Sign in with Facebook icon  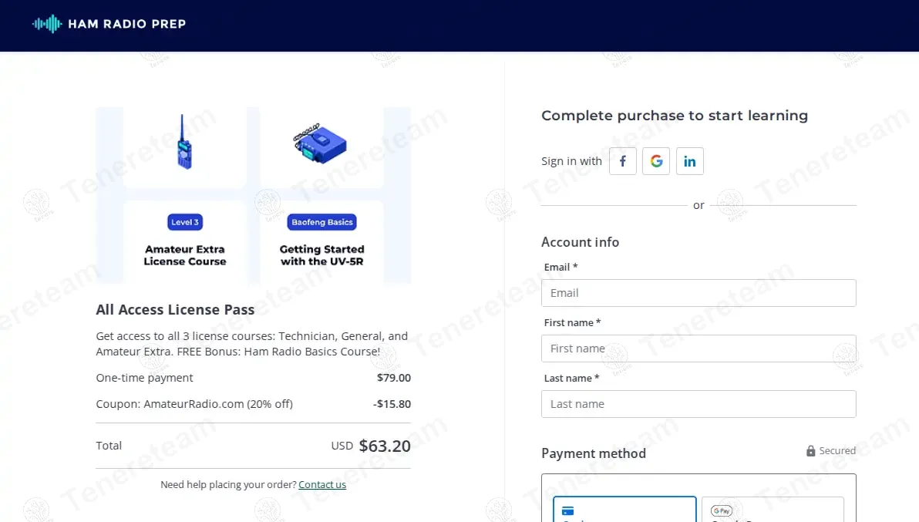tap(623, 161)
